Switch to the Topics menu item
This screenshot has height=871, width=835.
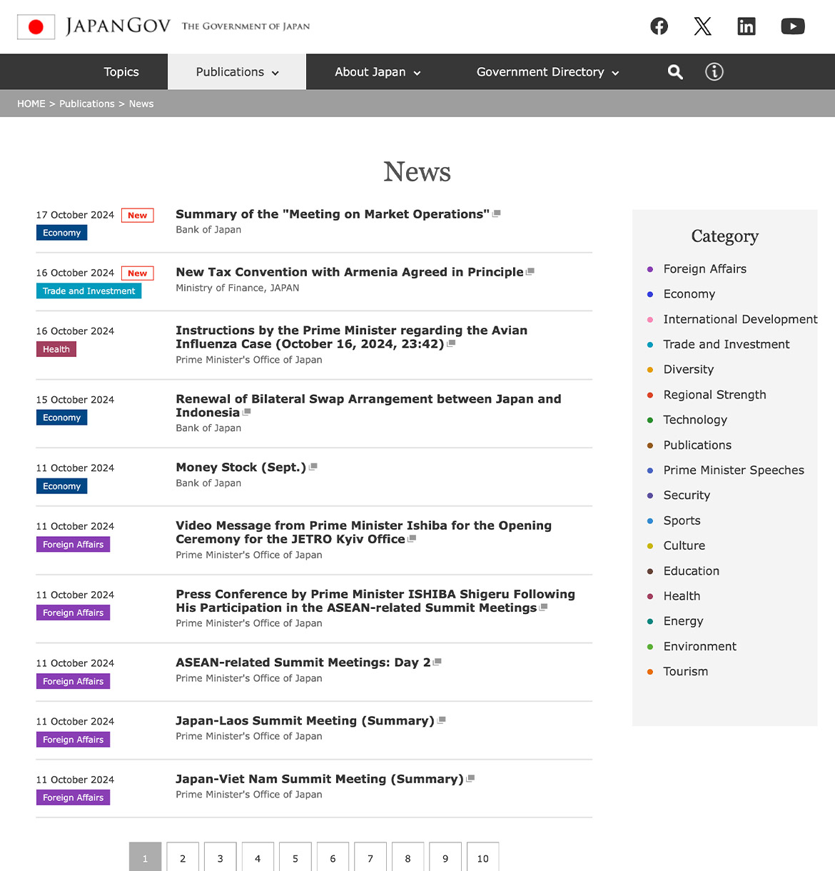[x=121, y=71]
